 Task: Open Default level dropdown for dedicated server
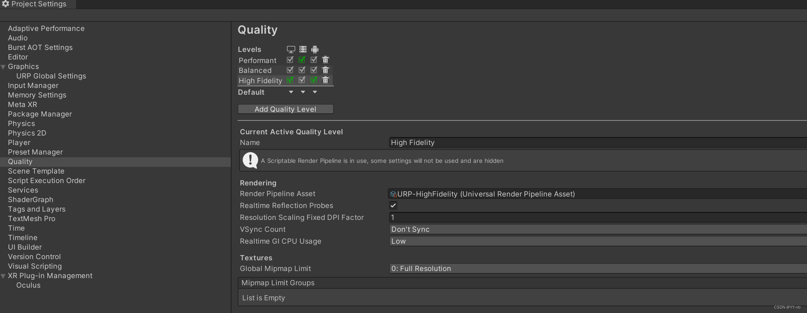coord(303,92)
